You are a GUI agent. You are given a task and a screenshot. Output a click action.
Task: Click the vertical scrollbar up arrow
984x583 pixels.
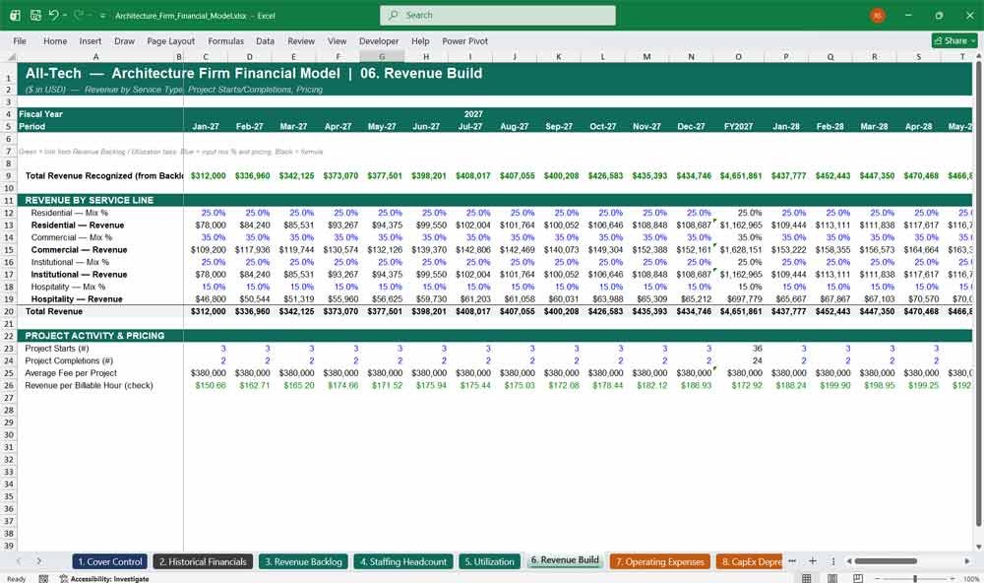(978, 56)
